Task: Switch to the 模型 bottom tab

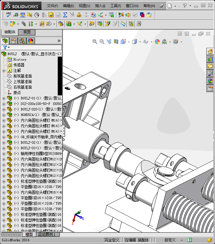Action: (29, 234)
